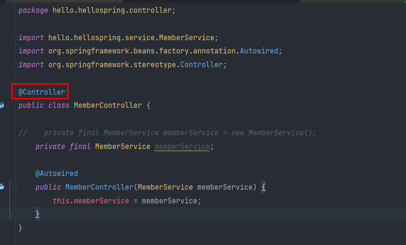406x245 pixels.
Task: Click the highlighted opening brace of the constructor
Action: click(263, 187)
